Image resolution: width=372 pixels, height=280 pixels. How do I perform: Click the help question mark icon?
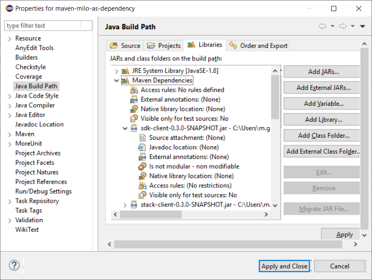click(x=14, y=265)
